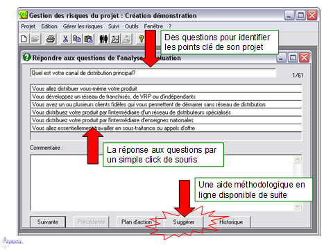Maximize the Gestion des risques main window

[300, 15]
